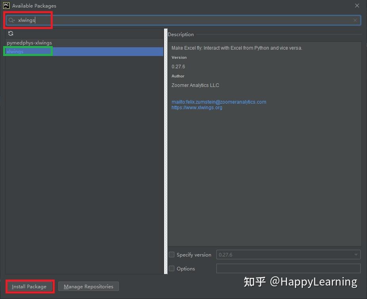Click the Options text input field
Image resolution: width=367 pixels, height=299 pixels.
pyautogui.click(x=289, y=268)
